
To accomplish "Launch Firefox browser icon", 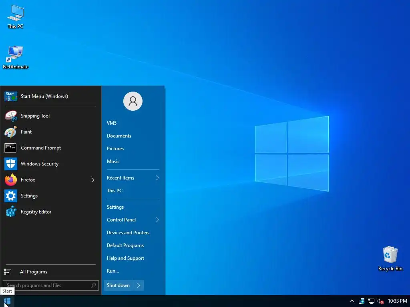I will 11,180.
